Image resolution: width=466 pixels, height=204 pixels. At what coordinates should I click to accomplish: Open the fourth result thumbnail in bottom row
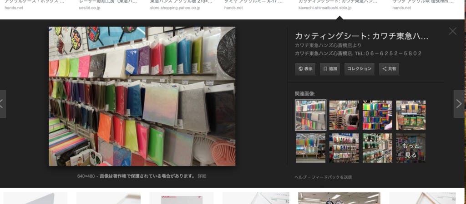(256, 198)
